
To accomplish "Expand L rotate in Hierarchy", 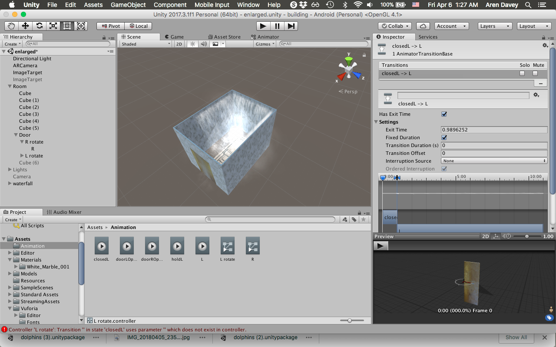I will click(22, 156).
